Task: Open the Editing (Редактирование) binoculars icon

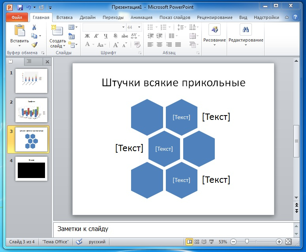Action: pos(246,30)
